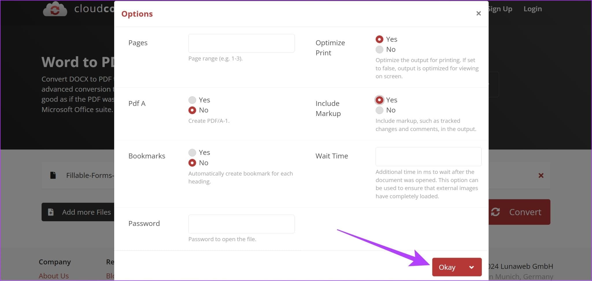Image resolution: width=592 pixels, height=281 pixels.
Task: Choose No for Optimize Print
Action: [379, 49]
